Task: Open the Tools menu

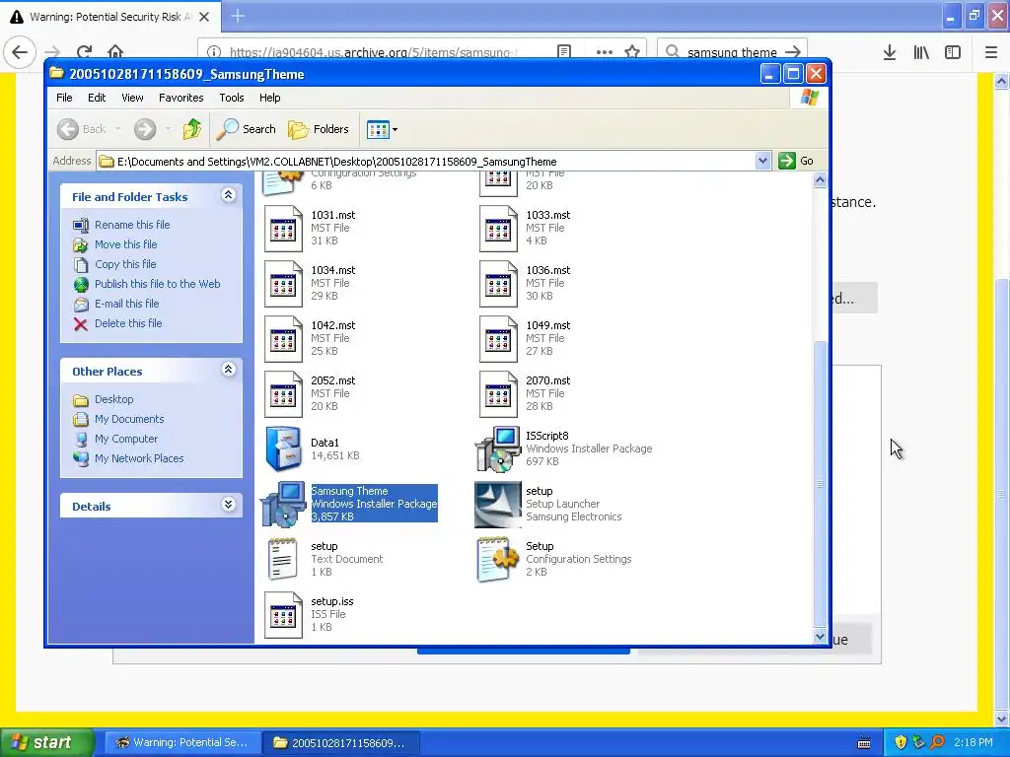Action: [x=231, y=98]
